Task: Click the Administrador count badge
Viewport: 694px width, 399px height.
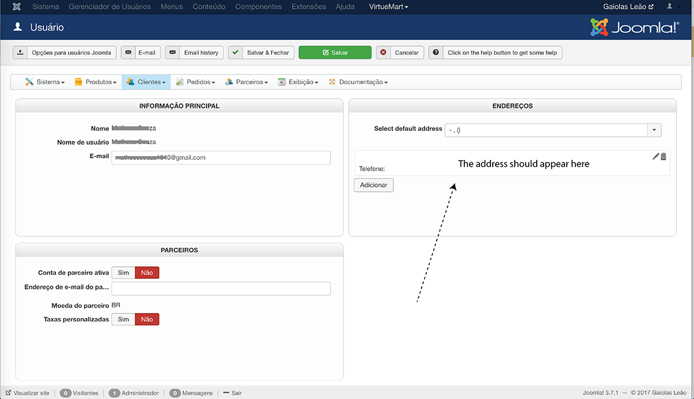Action: point(115,393)
